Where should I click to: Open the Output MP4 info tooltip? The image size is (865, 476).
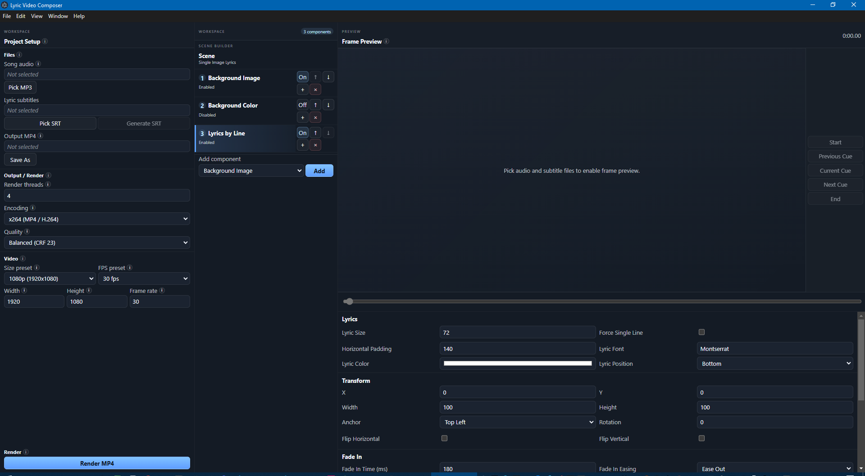pyautogui.click(x=40, y=135)
